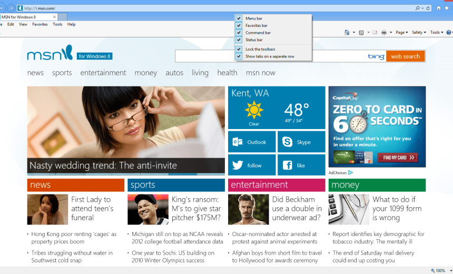Open the Outlook tile
The width and height of the screenshot is (453, 274).
point(252,142)
